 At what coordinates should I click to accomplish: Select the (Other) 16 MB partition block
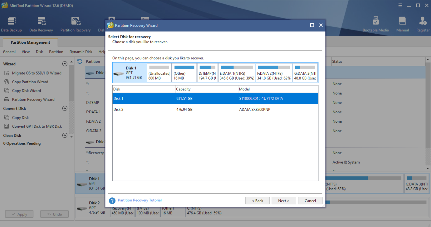point(184,73)
